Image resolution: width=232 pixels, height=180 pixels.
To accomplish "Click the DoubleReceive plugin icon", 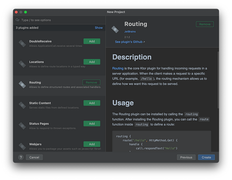I will (22, 44).
